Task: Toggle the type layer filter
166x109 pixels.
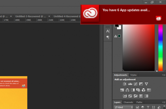Action: pyautogui.click(x=148, y=107)
